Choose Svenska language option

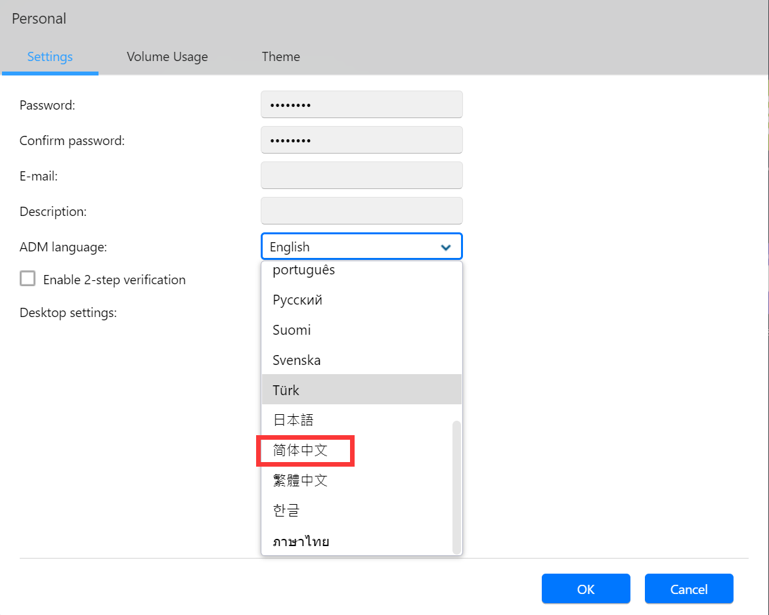297,360
